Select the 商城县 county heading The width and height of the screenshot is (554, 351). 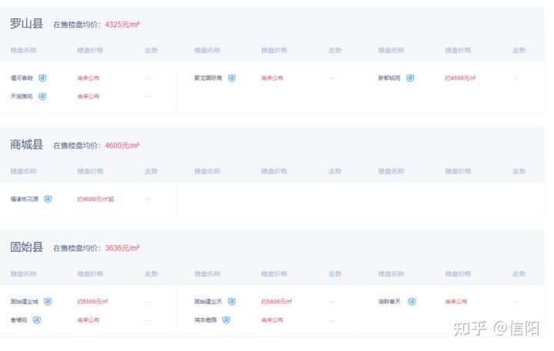[x=26, y=144]
